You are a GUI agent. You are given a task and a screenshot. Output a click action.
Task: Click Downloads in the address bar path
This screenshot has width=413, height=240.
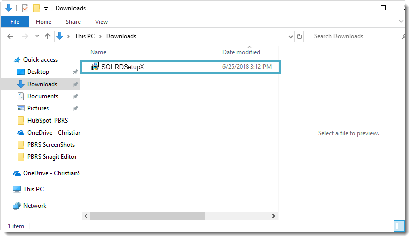point(121,36)
